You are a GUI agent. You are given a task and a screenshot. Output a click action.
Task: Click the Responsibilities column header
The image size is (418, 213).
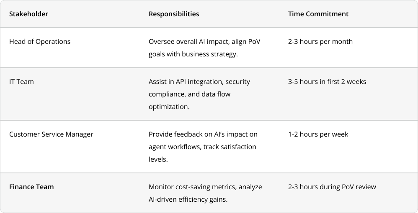[174, 14]
